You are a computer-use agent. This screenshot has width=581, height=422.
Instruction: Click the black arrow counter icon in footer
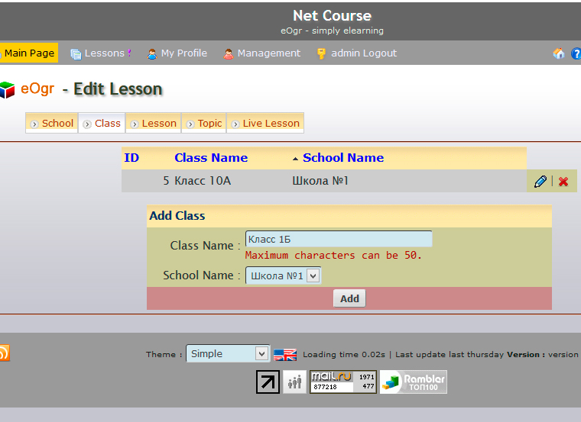(x=268, y=382)
